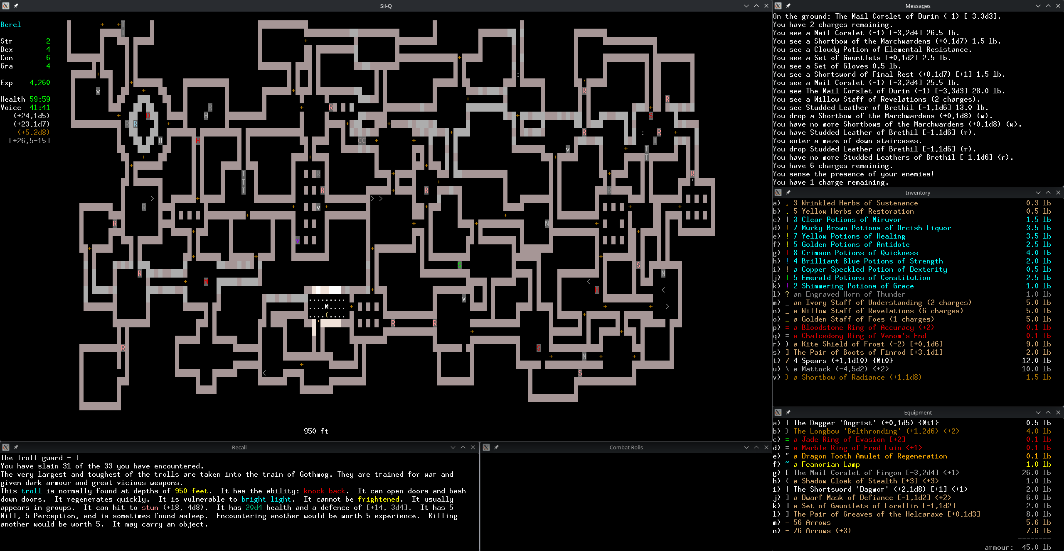Viewport: 1064px width, 551px height.
Task: Click the up chevron on Equipment title bar
Action: (1048, 412)
